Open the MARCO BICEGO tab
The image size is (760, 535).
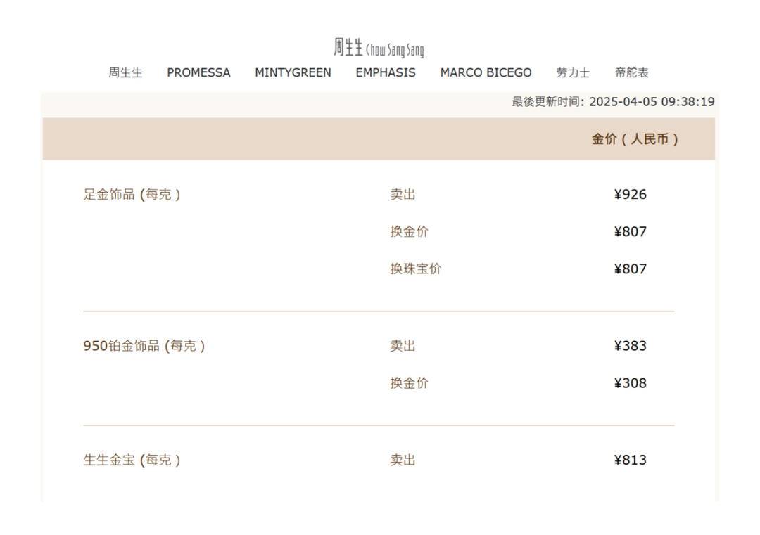coord(486,72)
